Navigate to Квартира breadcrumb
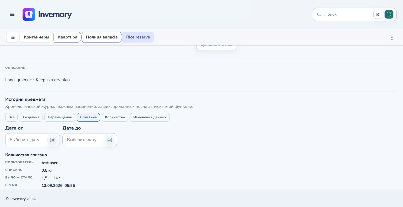The width and height of the screenshot is (403, 207). [67, 37]
